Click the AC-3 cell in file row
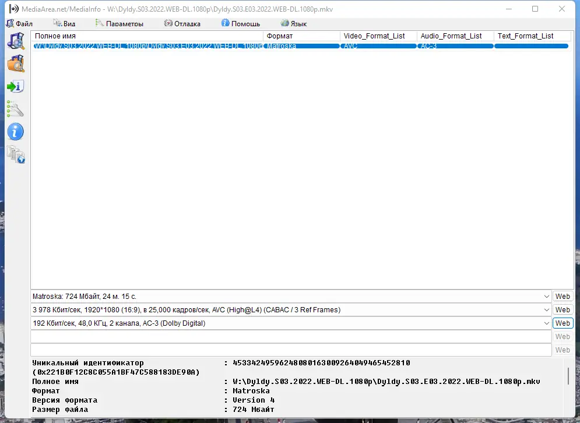The width and height of the screenshot is (580, 423). pos(456,46)
